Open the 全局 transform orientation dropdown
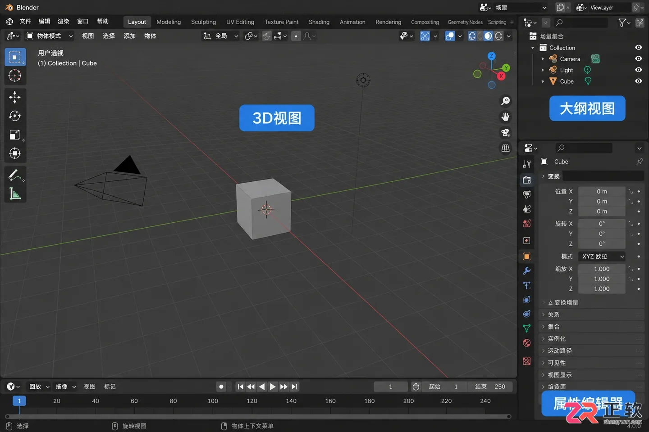Image resolution: width=649 pixels, height=432 pixels. pyautogui.click(x=220, y=36)
